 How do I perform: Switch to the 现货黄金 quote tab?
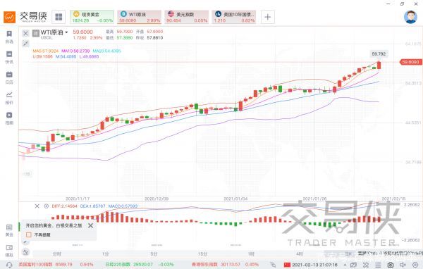92,17
